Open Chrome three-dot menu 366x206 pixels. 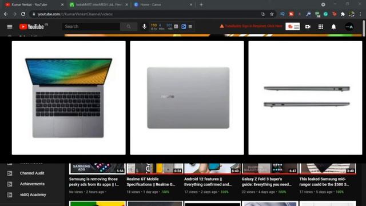tap(360, 14)
